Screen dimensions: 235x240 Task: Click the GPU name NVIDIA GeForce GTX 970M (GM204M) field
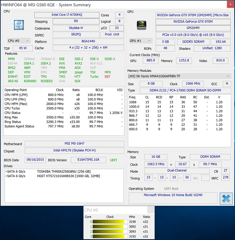(193, 15)
